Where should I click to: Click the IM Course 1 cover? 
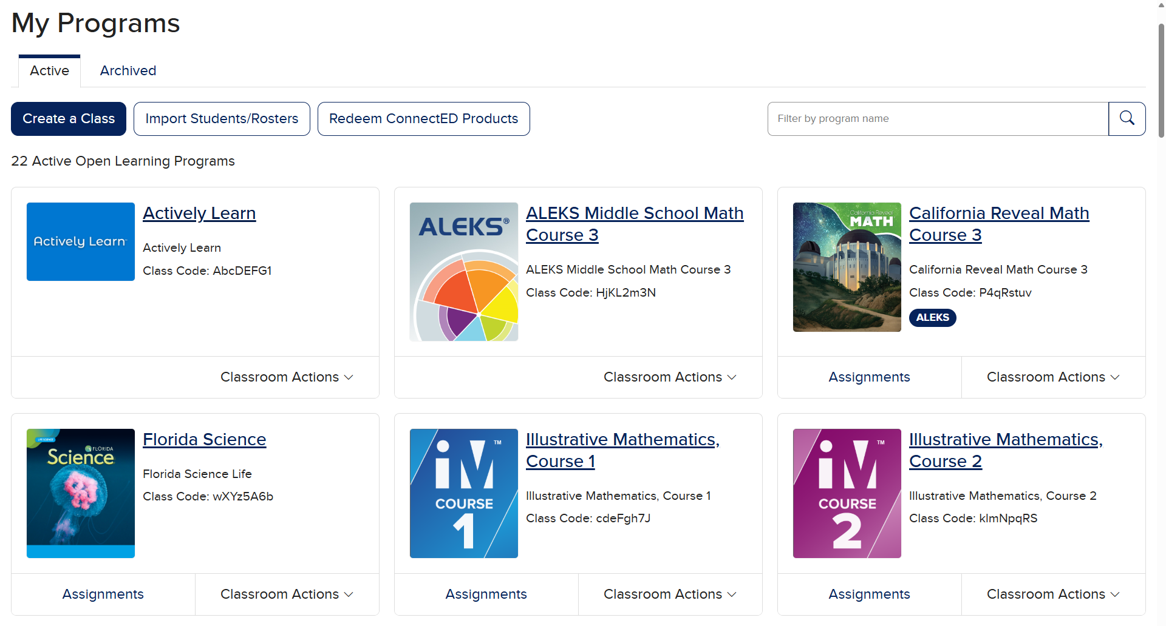[464, 493]
